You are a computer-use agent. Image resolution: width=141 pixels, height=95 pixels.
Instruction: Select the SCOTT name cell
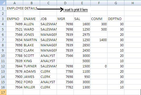point(31,56)
